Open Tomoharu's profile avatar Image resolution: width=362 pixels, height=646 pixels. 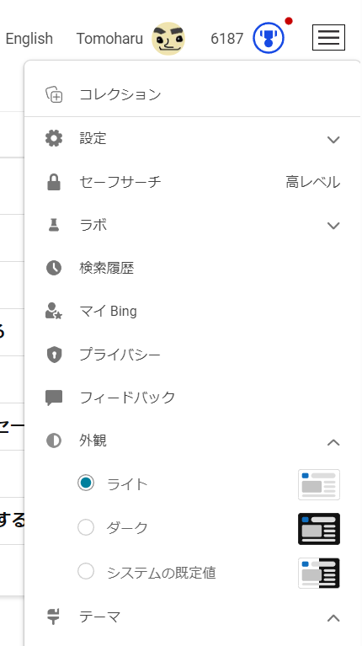(x=168, y=38)
